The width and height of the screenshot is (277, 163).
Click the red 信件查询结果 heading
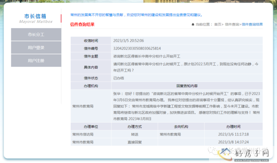tap(82, 24)
